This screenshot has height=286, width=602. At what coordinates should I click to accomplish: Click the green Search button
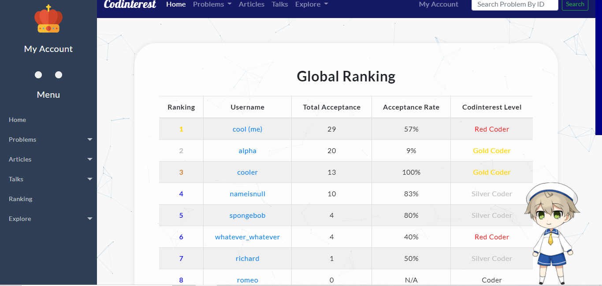pyautogui.click(x=575, y=4)
